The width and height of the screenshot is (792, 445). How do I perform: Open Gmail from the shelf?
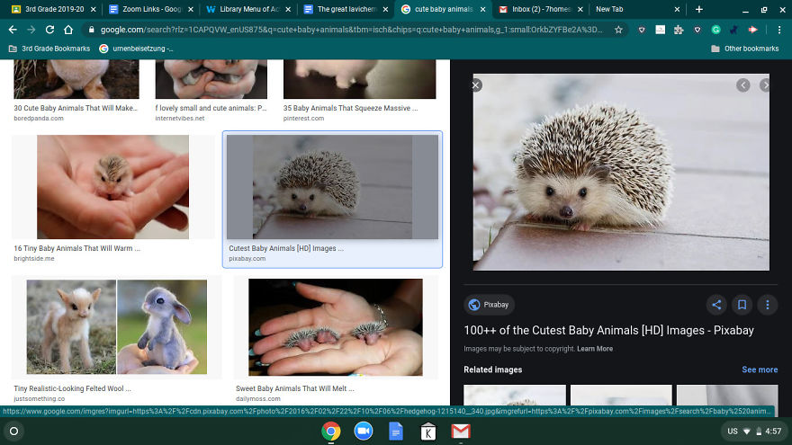(461, 432)
